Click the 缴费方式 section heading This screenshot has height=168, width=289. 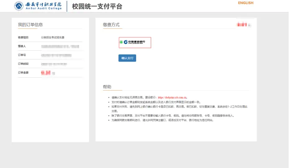click(111, 25)
